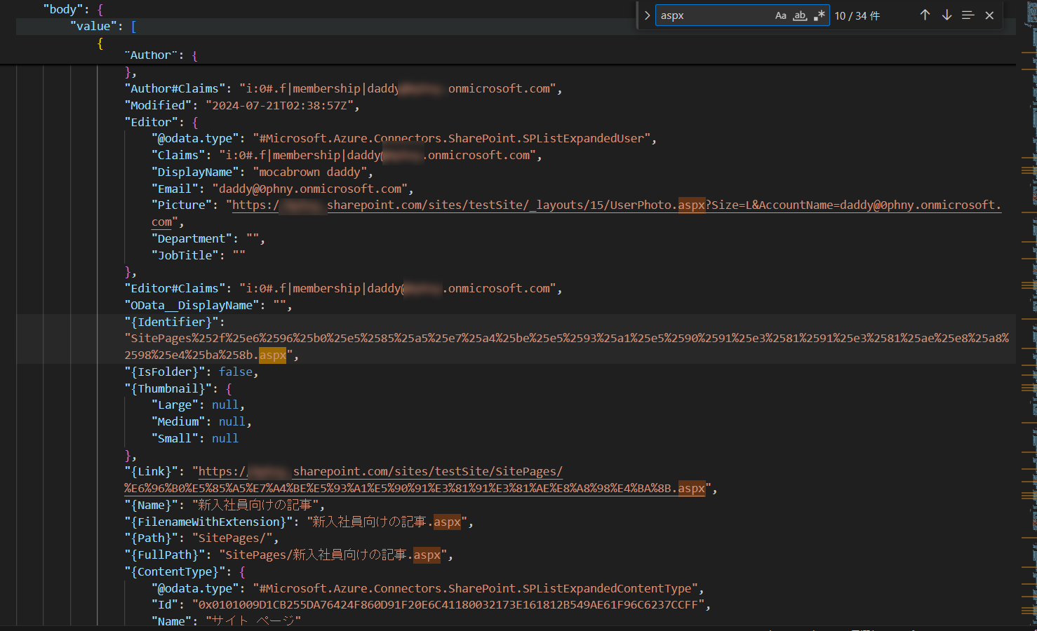Toggle Match Case in find widget

click(x=781, y=15)
